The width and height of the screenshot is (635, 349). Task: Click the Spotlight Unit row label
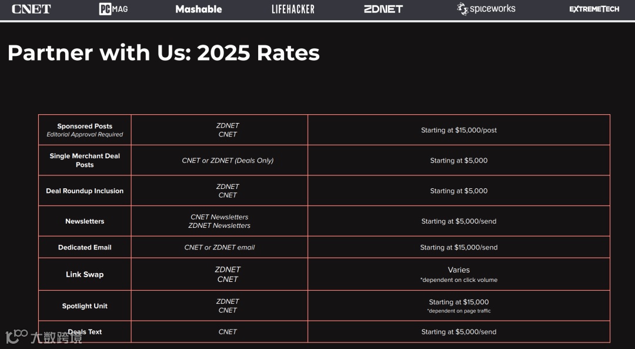pos(85,306)
